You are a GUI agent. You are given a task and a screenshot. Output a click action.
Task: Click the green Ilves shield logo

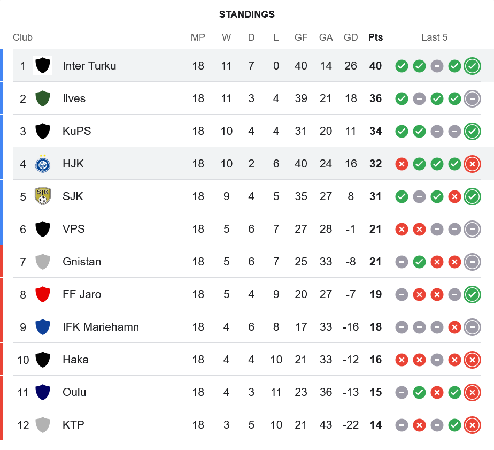[x=42, y=98]
